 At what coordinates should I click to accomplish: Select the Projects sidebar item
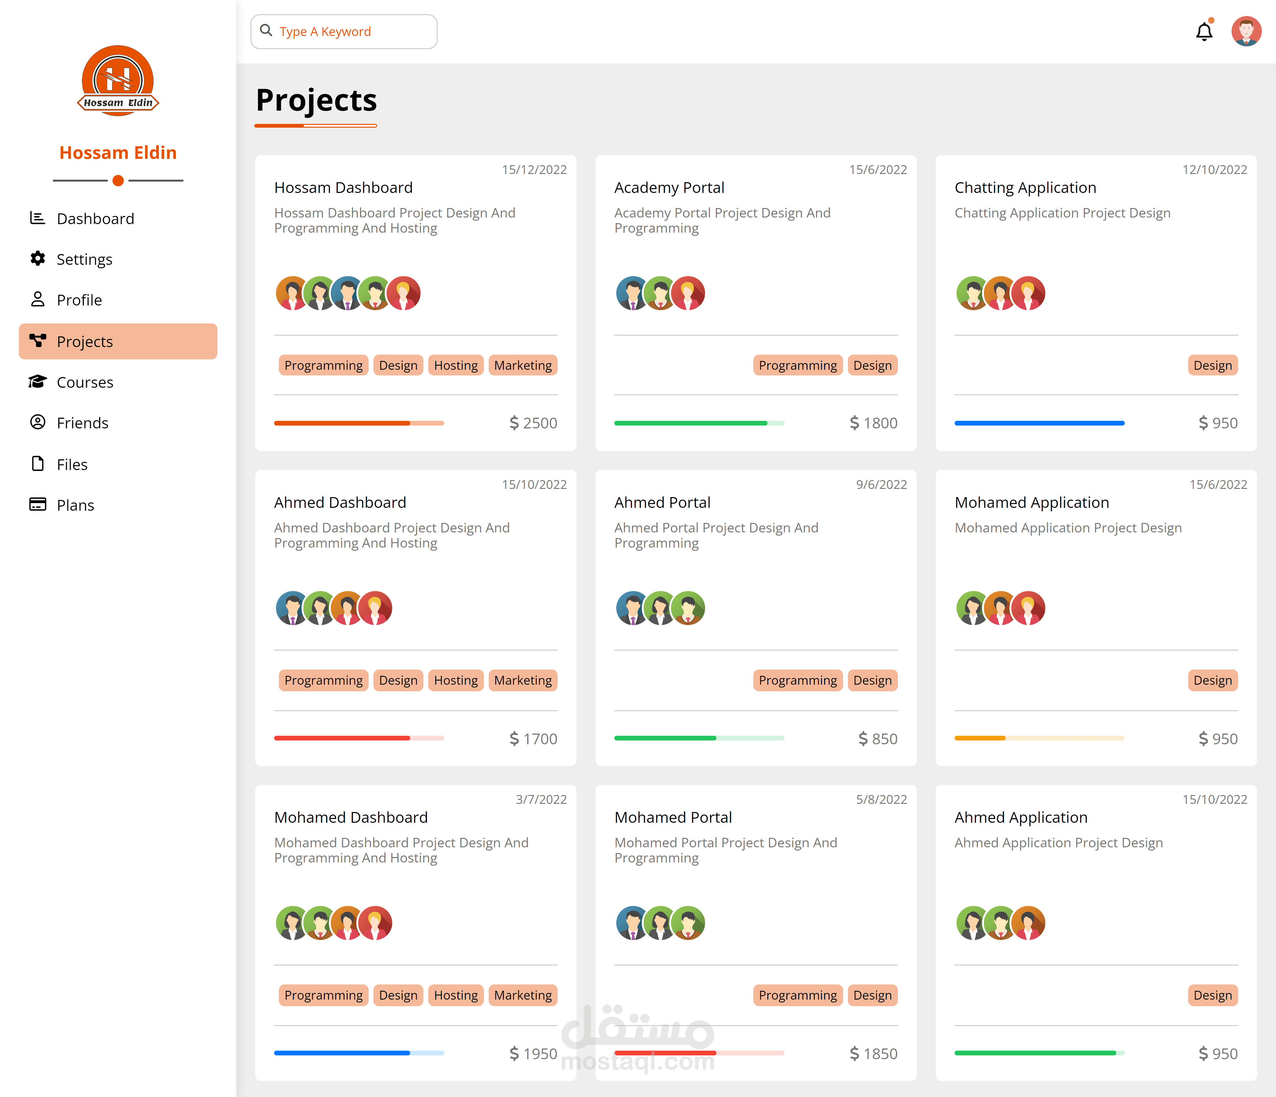tap(118, 341)
